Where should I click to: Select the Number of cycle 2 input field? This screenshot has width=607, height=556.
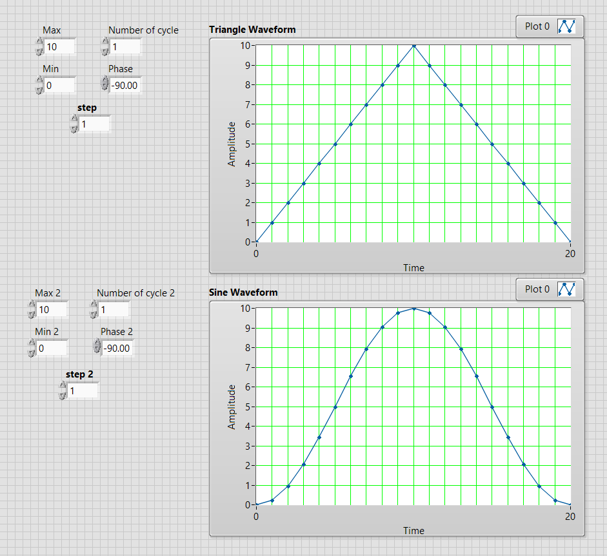[114, 310]
